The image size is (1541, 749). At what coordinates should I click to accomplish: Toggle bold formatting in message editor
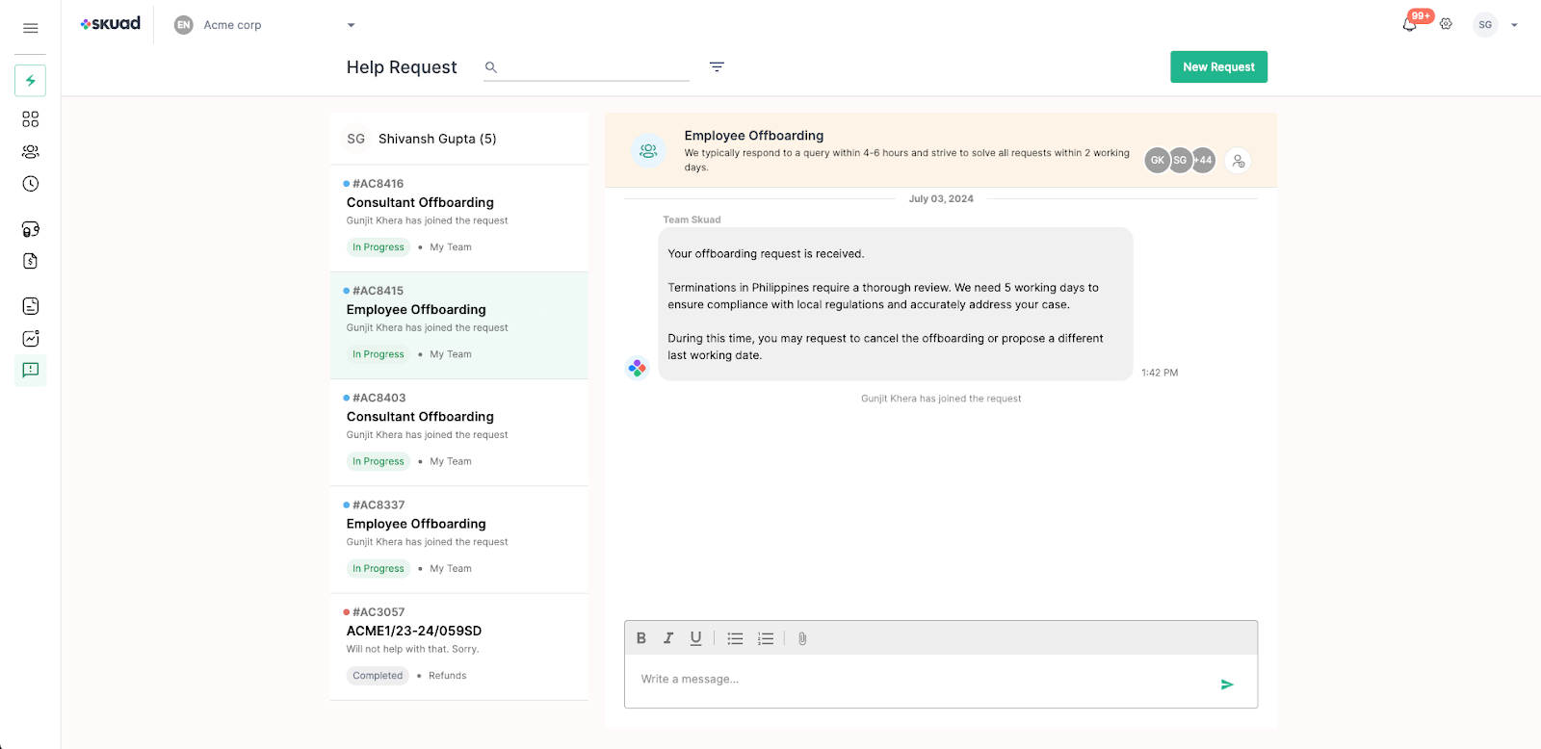[x=641, y=638]
